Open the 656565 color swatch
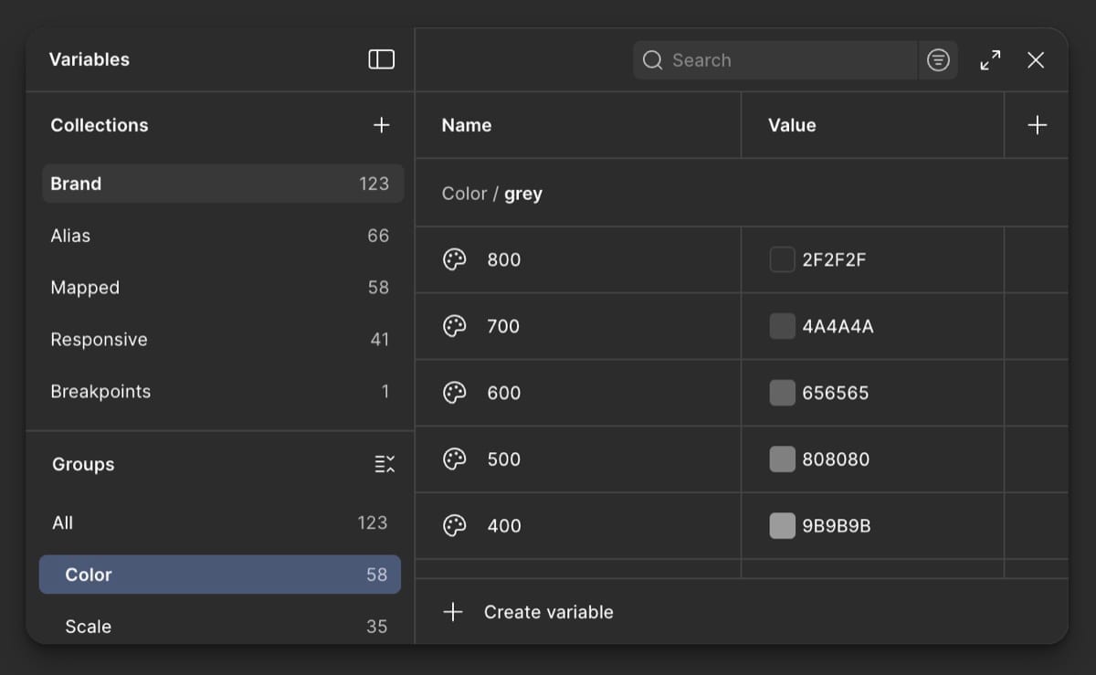This screenshot has height=675, width=1096. tap(783, 393)
